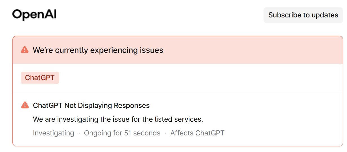
Task: Click the OpenAI logo
Action: pyautogui.click(x=34, y=15)
